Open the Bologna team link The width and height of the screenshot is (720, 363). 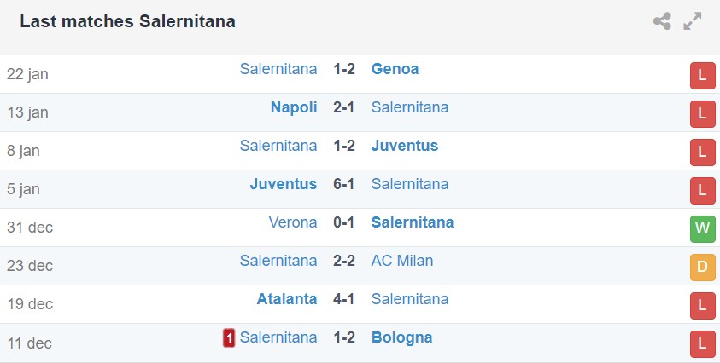(401, 337)
